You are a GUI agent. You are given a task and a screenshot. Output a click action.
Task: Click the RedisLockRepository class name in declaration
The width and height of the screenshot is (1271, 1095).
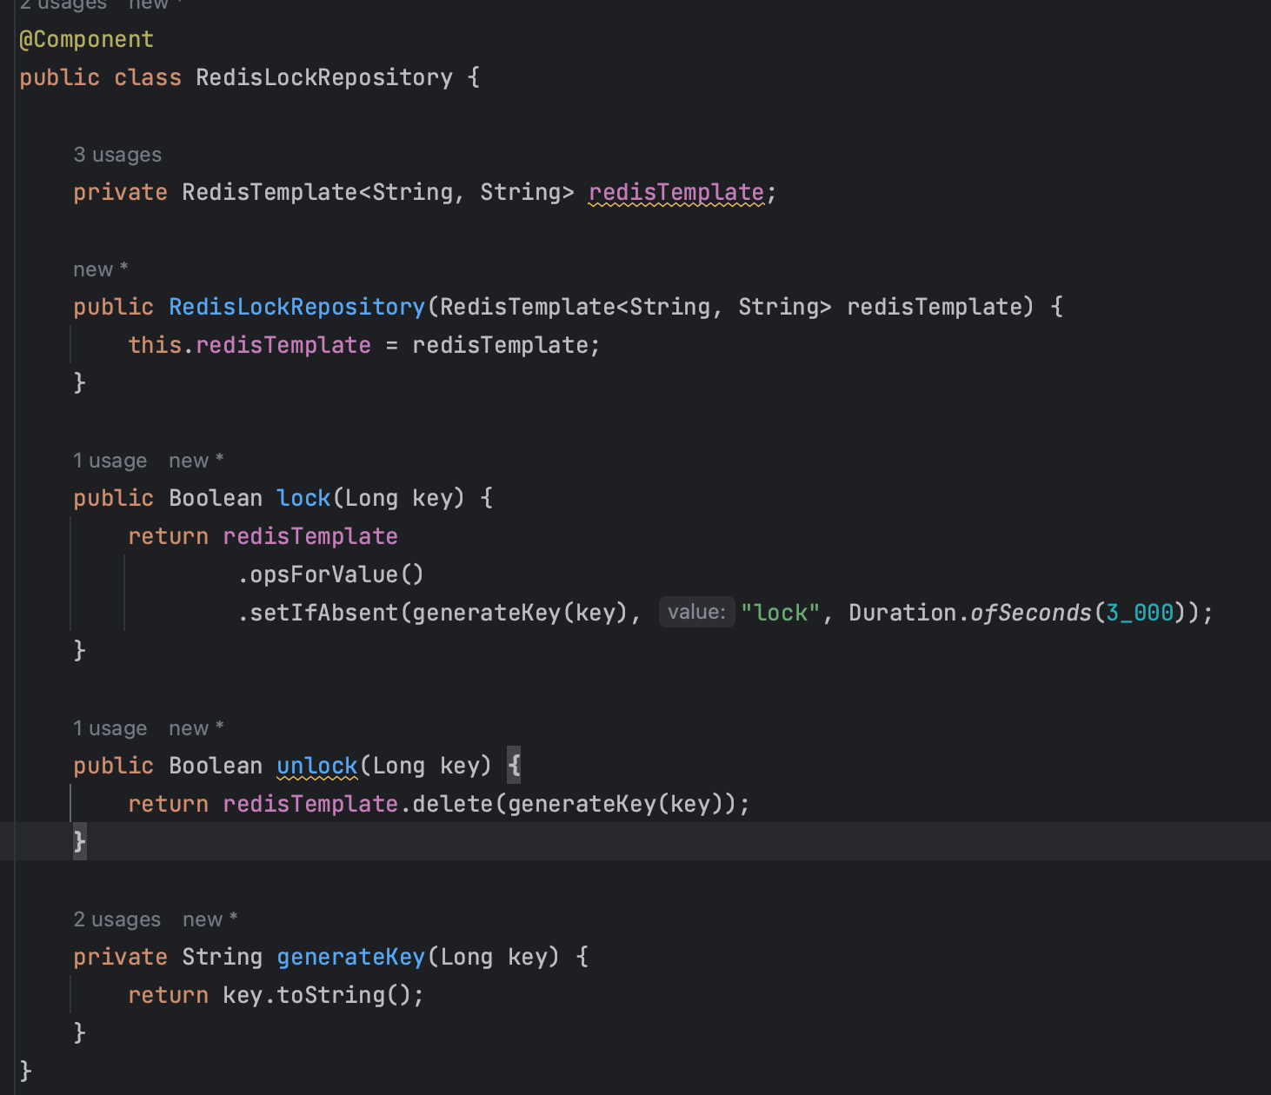(324, 77)
